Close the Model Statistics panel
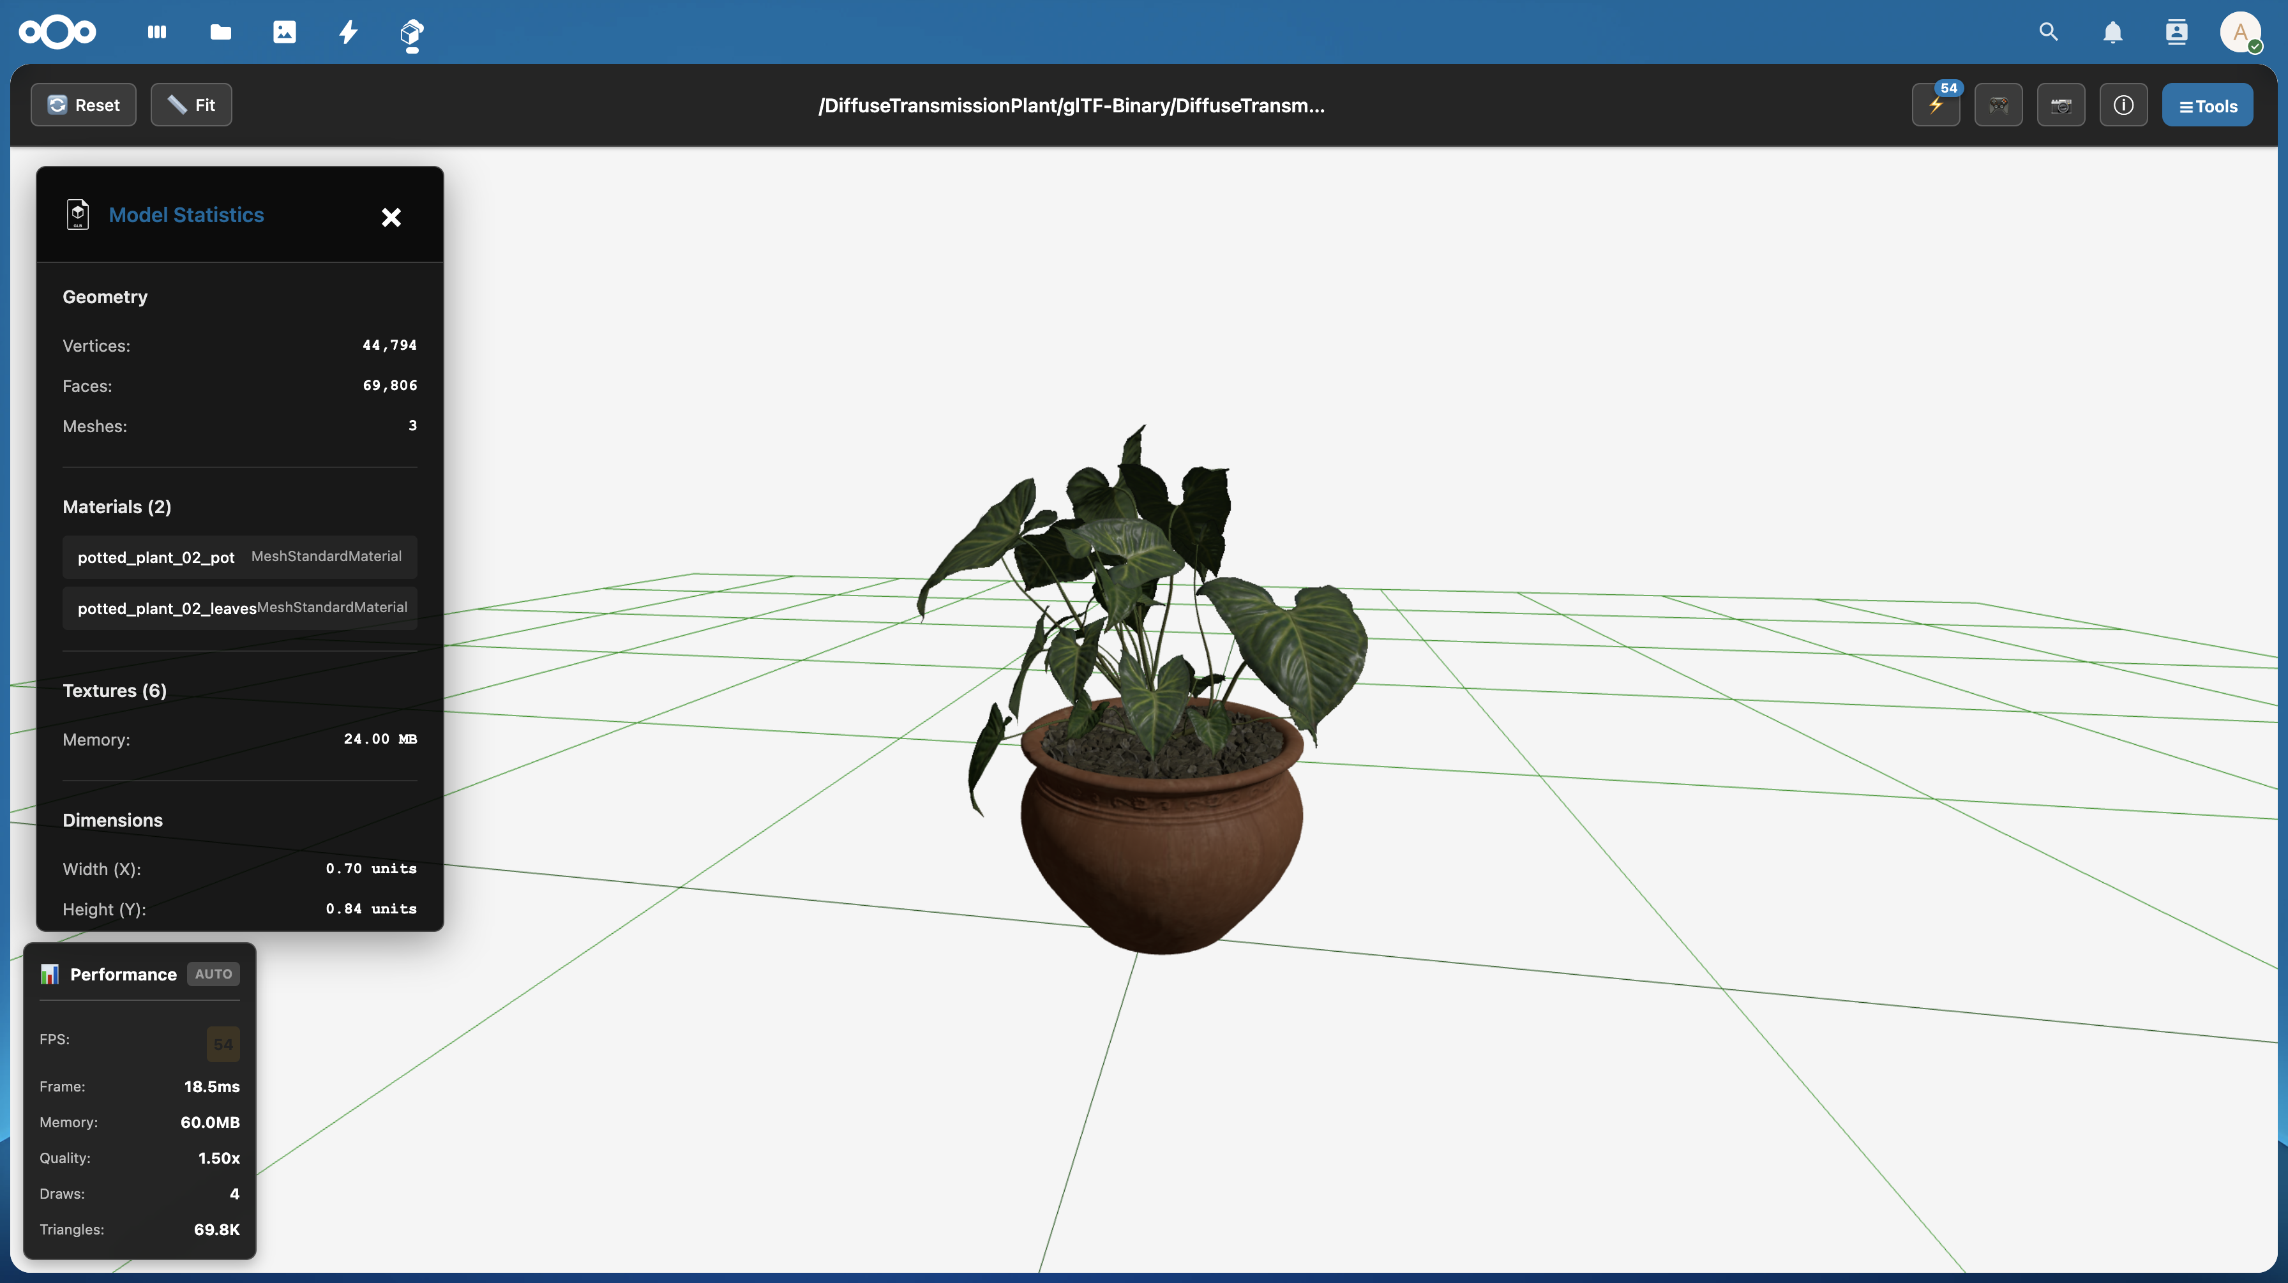Image resolution: width=2288 pixels, height=1283 pixels. click(391, 218)
